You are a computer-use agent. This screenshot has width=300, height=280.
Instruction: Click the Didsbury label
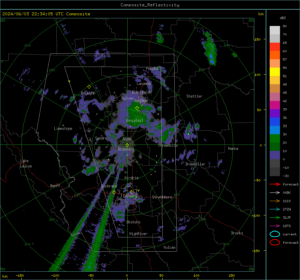126,149
